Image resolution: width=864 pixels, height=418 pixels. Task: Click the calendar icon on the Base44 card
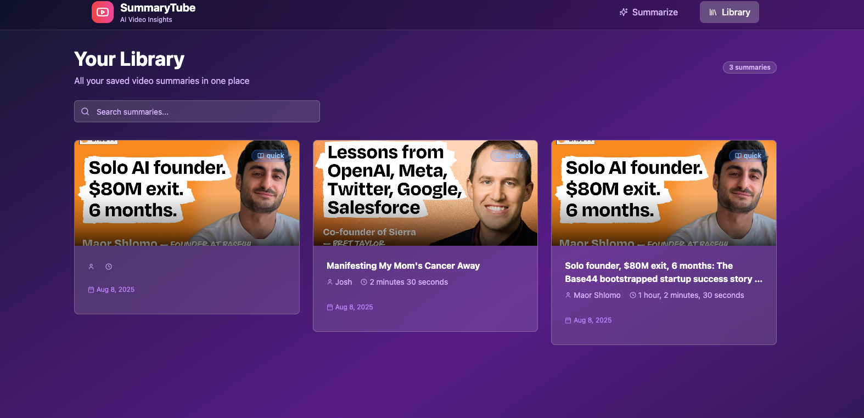[568, 320]
